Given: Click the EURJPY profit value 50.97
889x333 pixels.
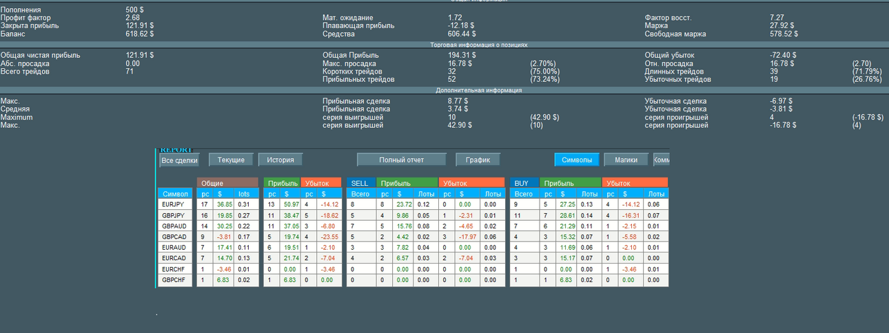Looking at the screenshot, I should 291,204.
